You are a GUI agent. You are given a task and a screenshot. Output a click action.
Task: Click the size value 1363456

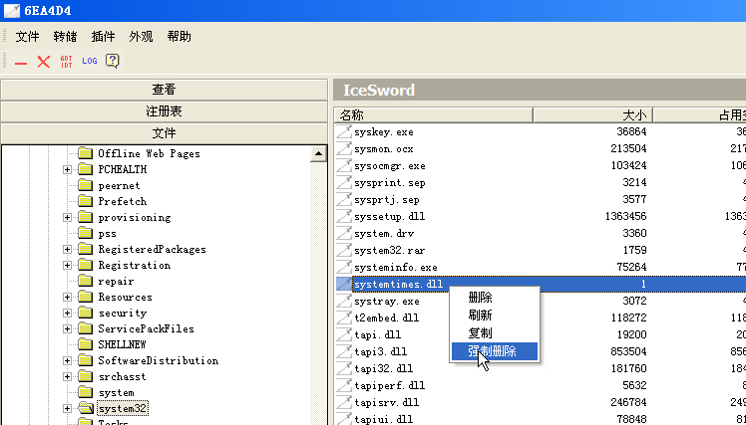[x=625, y=216]
